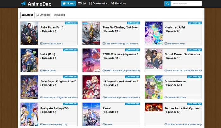
Task: Follow the Hikikomari Kyuuketsuki no Monmon series link
Action: click(121, 97)
